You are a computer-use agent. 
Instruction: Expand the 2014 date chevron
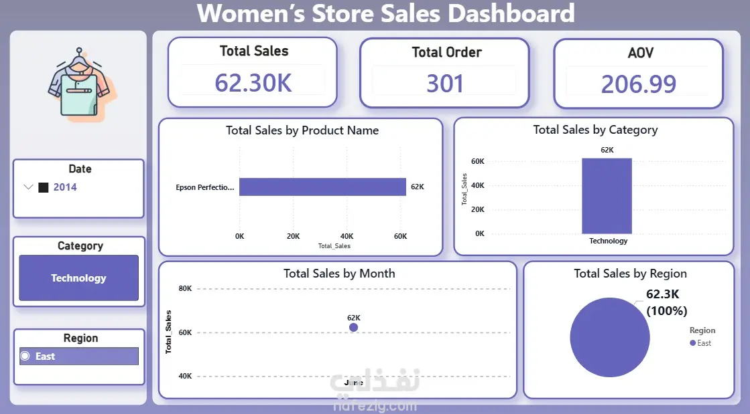[29, 187]
